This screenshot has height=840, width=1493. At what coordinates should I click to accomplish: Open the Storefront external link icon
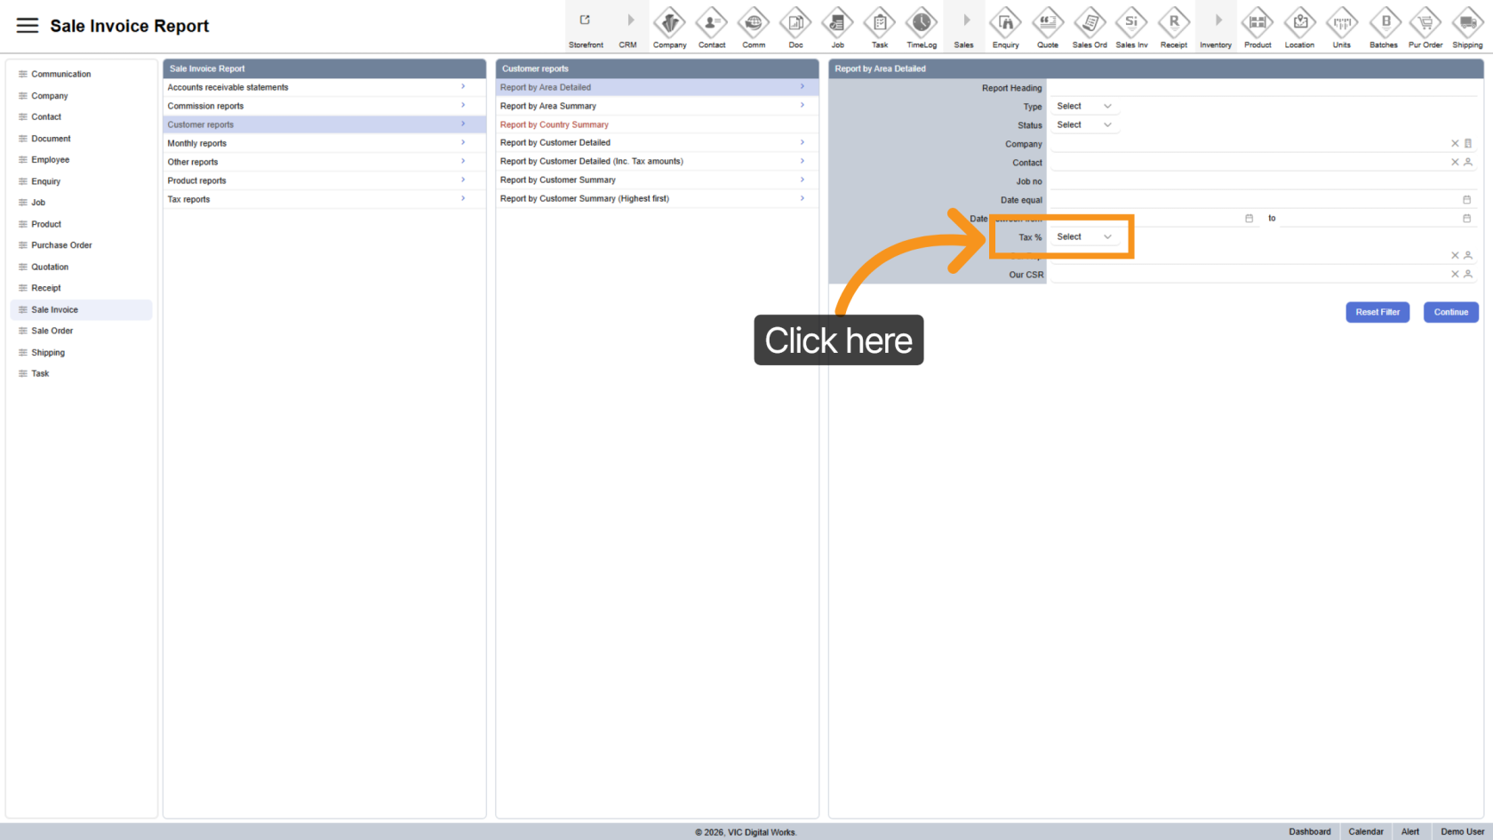tap(586, 21)
